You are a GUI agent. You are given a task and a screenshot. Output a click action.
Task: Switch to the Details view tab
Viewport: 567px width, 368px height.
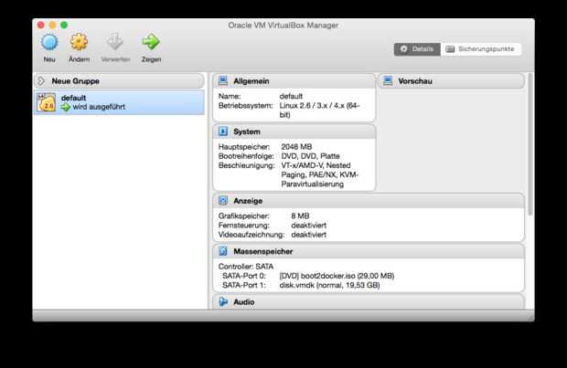tap(417, 49)
